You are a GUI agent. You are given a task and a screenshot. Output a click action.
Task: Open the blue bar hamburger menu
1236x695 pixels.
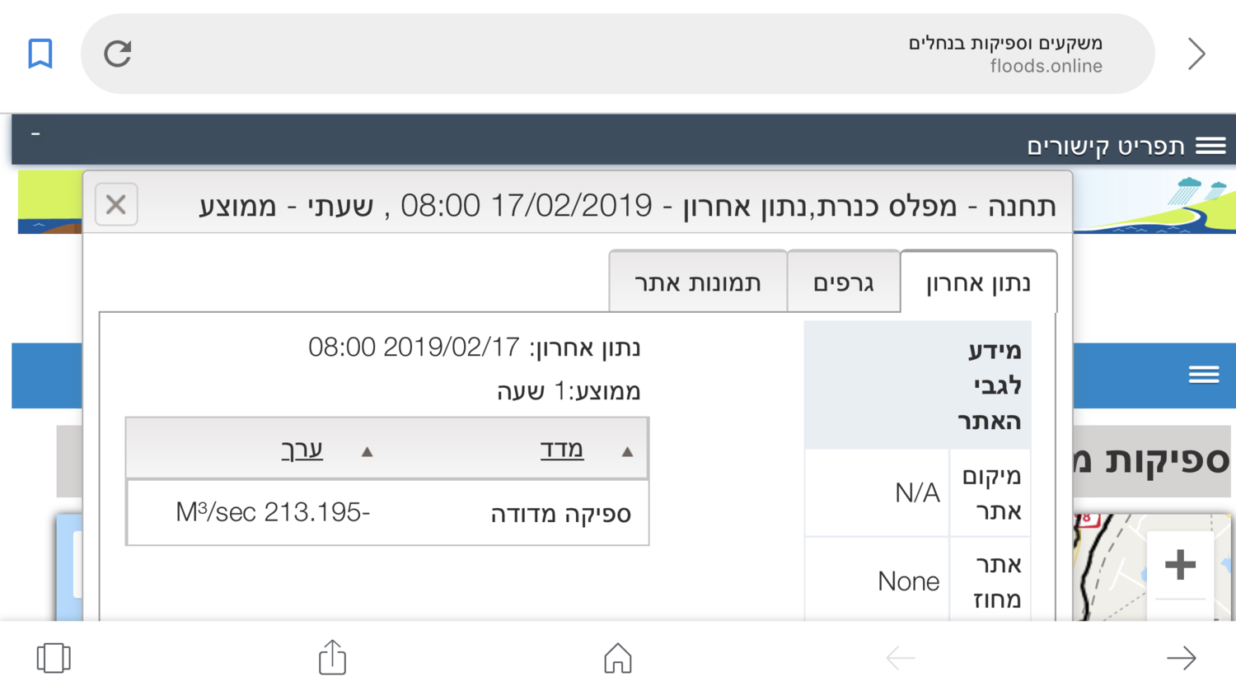click(x=1203, y=375)
